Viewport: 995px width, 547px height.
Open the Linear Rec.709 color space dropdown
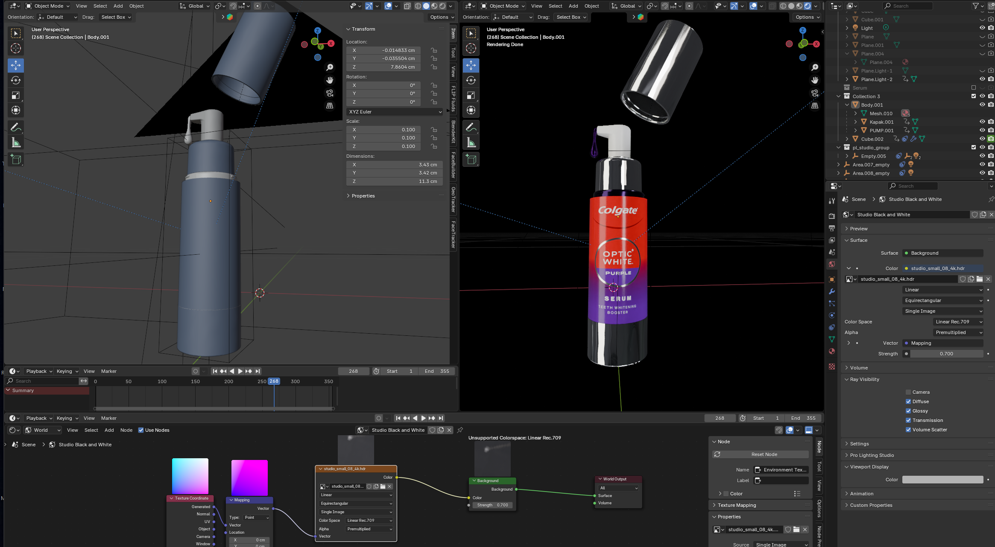tap(958, 322)
